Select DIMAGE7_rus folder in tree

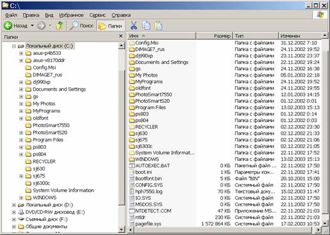tap(47, 75)
